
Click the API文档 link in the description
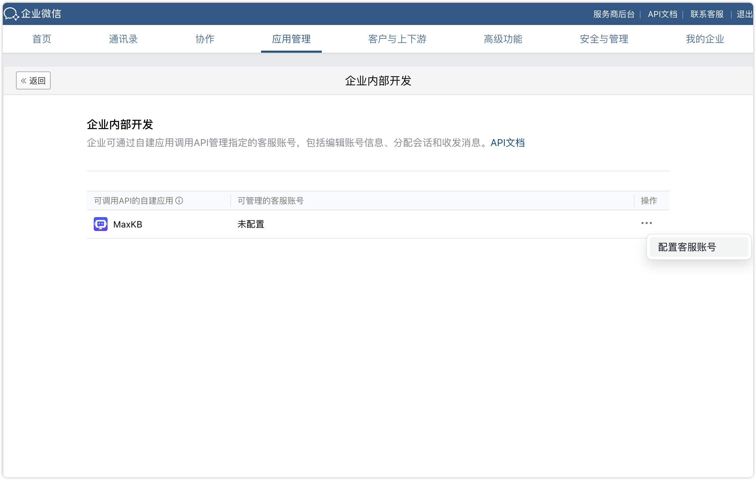coord(508,143)
